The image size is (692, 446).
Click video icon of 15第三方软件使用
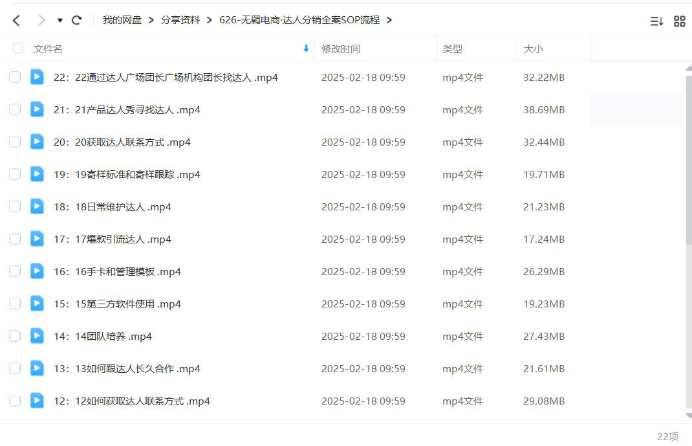point(37,304)
